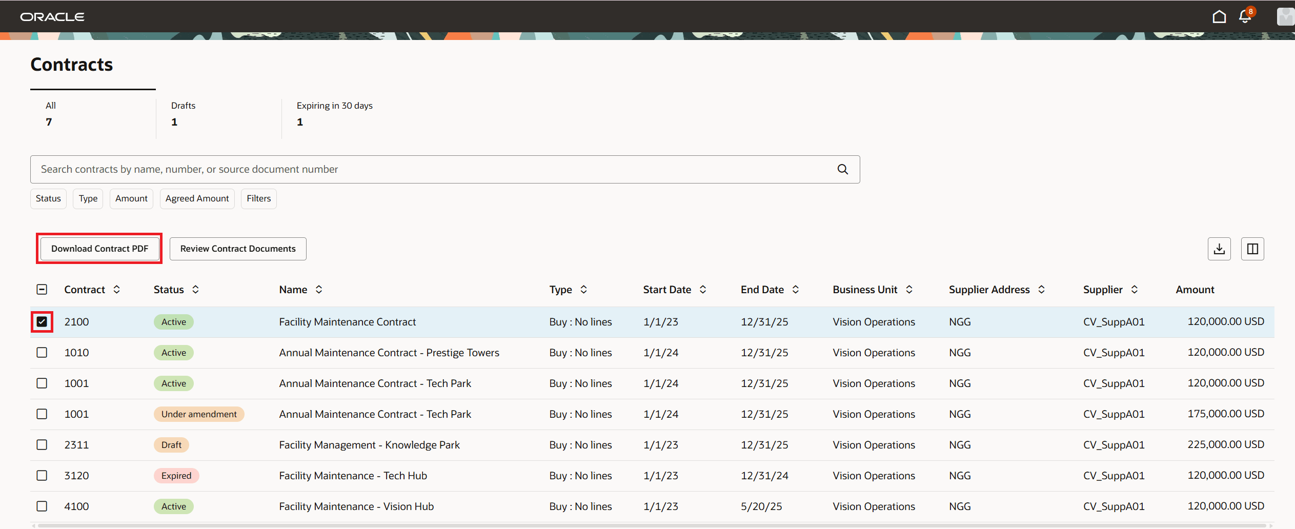Uncheck the row for contract 2100
Screen dimensions: 1295x529
click(42, 321)
